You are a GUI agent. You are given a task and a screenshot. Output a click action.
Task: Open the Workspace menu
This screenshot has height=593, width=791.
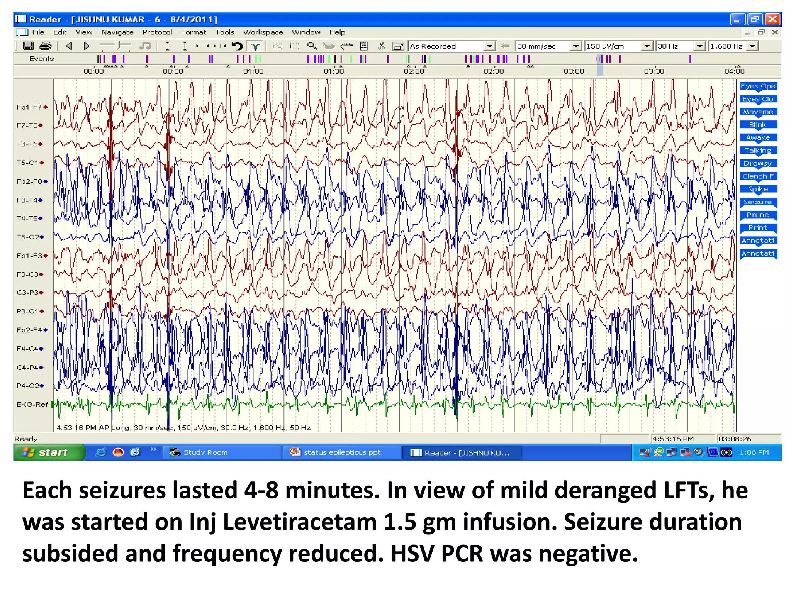tap(263, 32)
